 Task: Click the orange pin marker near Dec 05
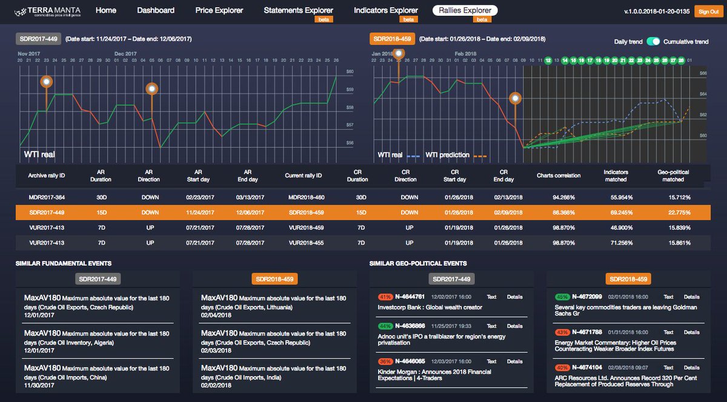[152, 88]
